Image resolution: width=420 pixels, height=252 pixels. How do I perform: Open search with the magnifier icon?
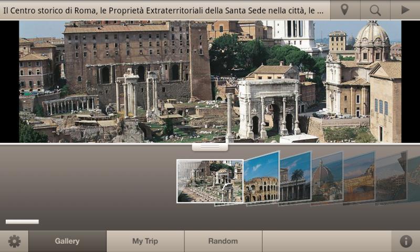coord(375,10)
